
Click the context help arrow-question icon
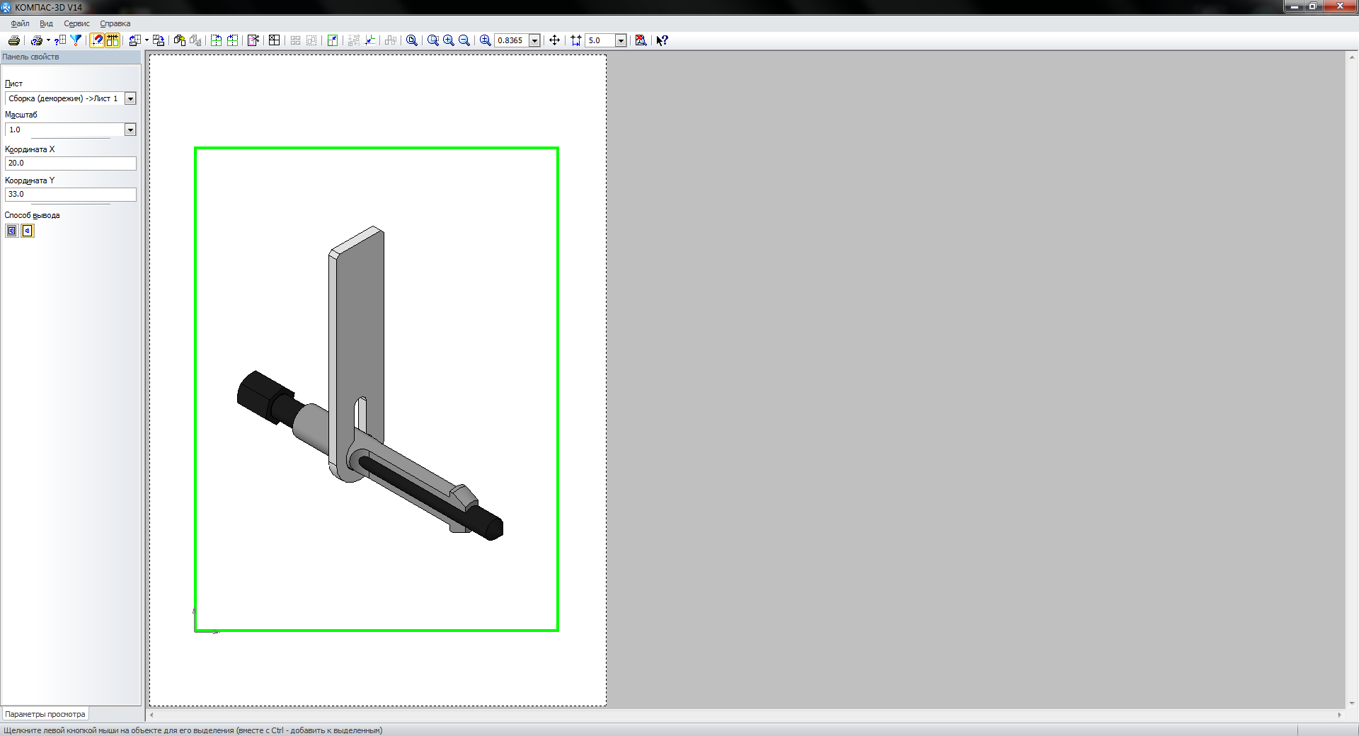coord(663,40)
